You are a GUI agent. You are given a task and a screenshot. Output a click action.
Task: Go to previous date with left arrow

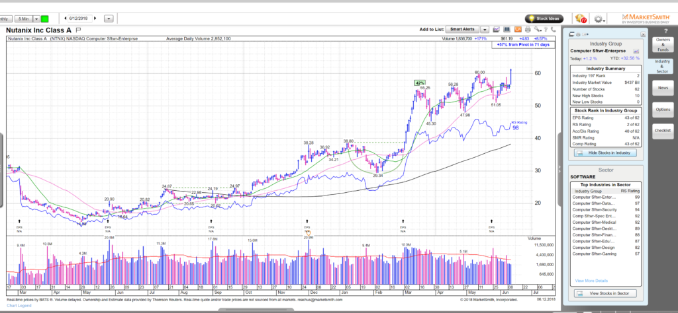(x=66, y=18)
